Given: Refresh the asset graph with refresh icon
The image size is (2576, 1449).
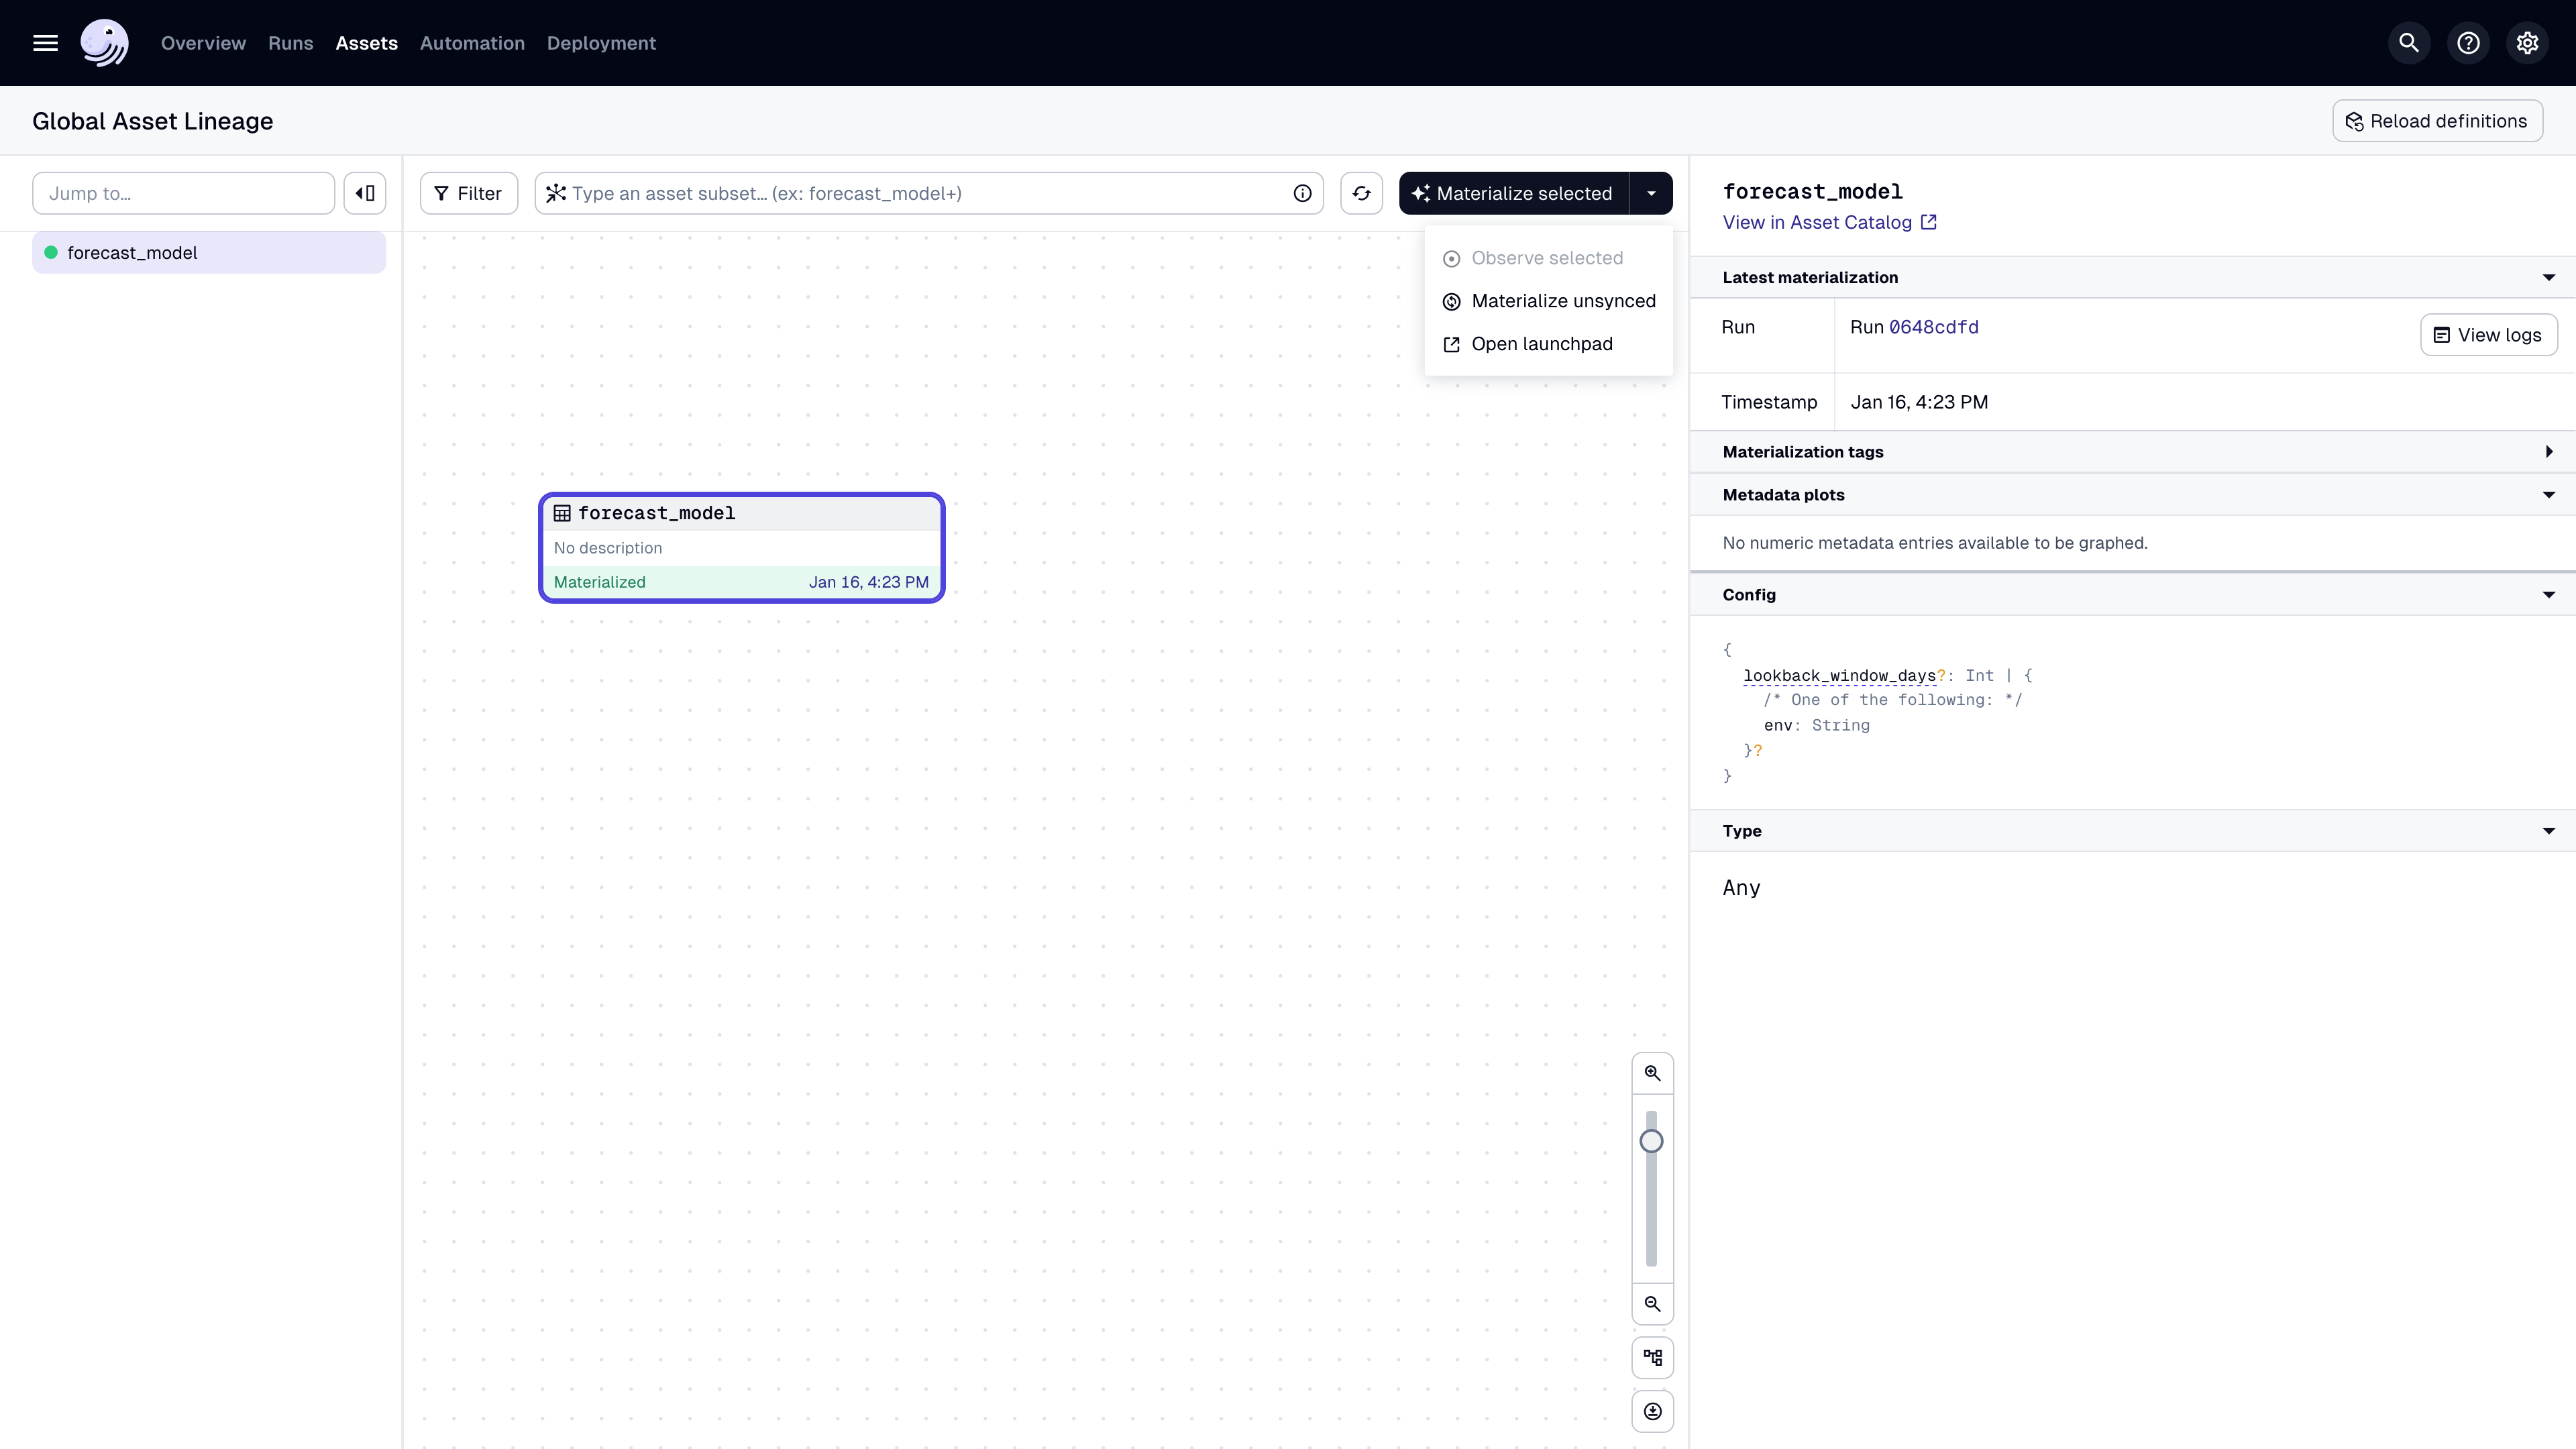Looking at the screenshot, I should pyautogui.click(x=1361, y=193).
